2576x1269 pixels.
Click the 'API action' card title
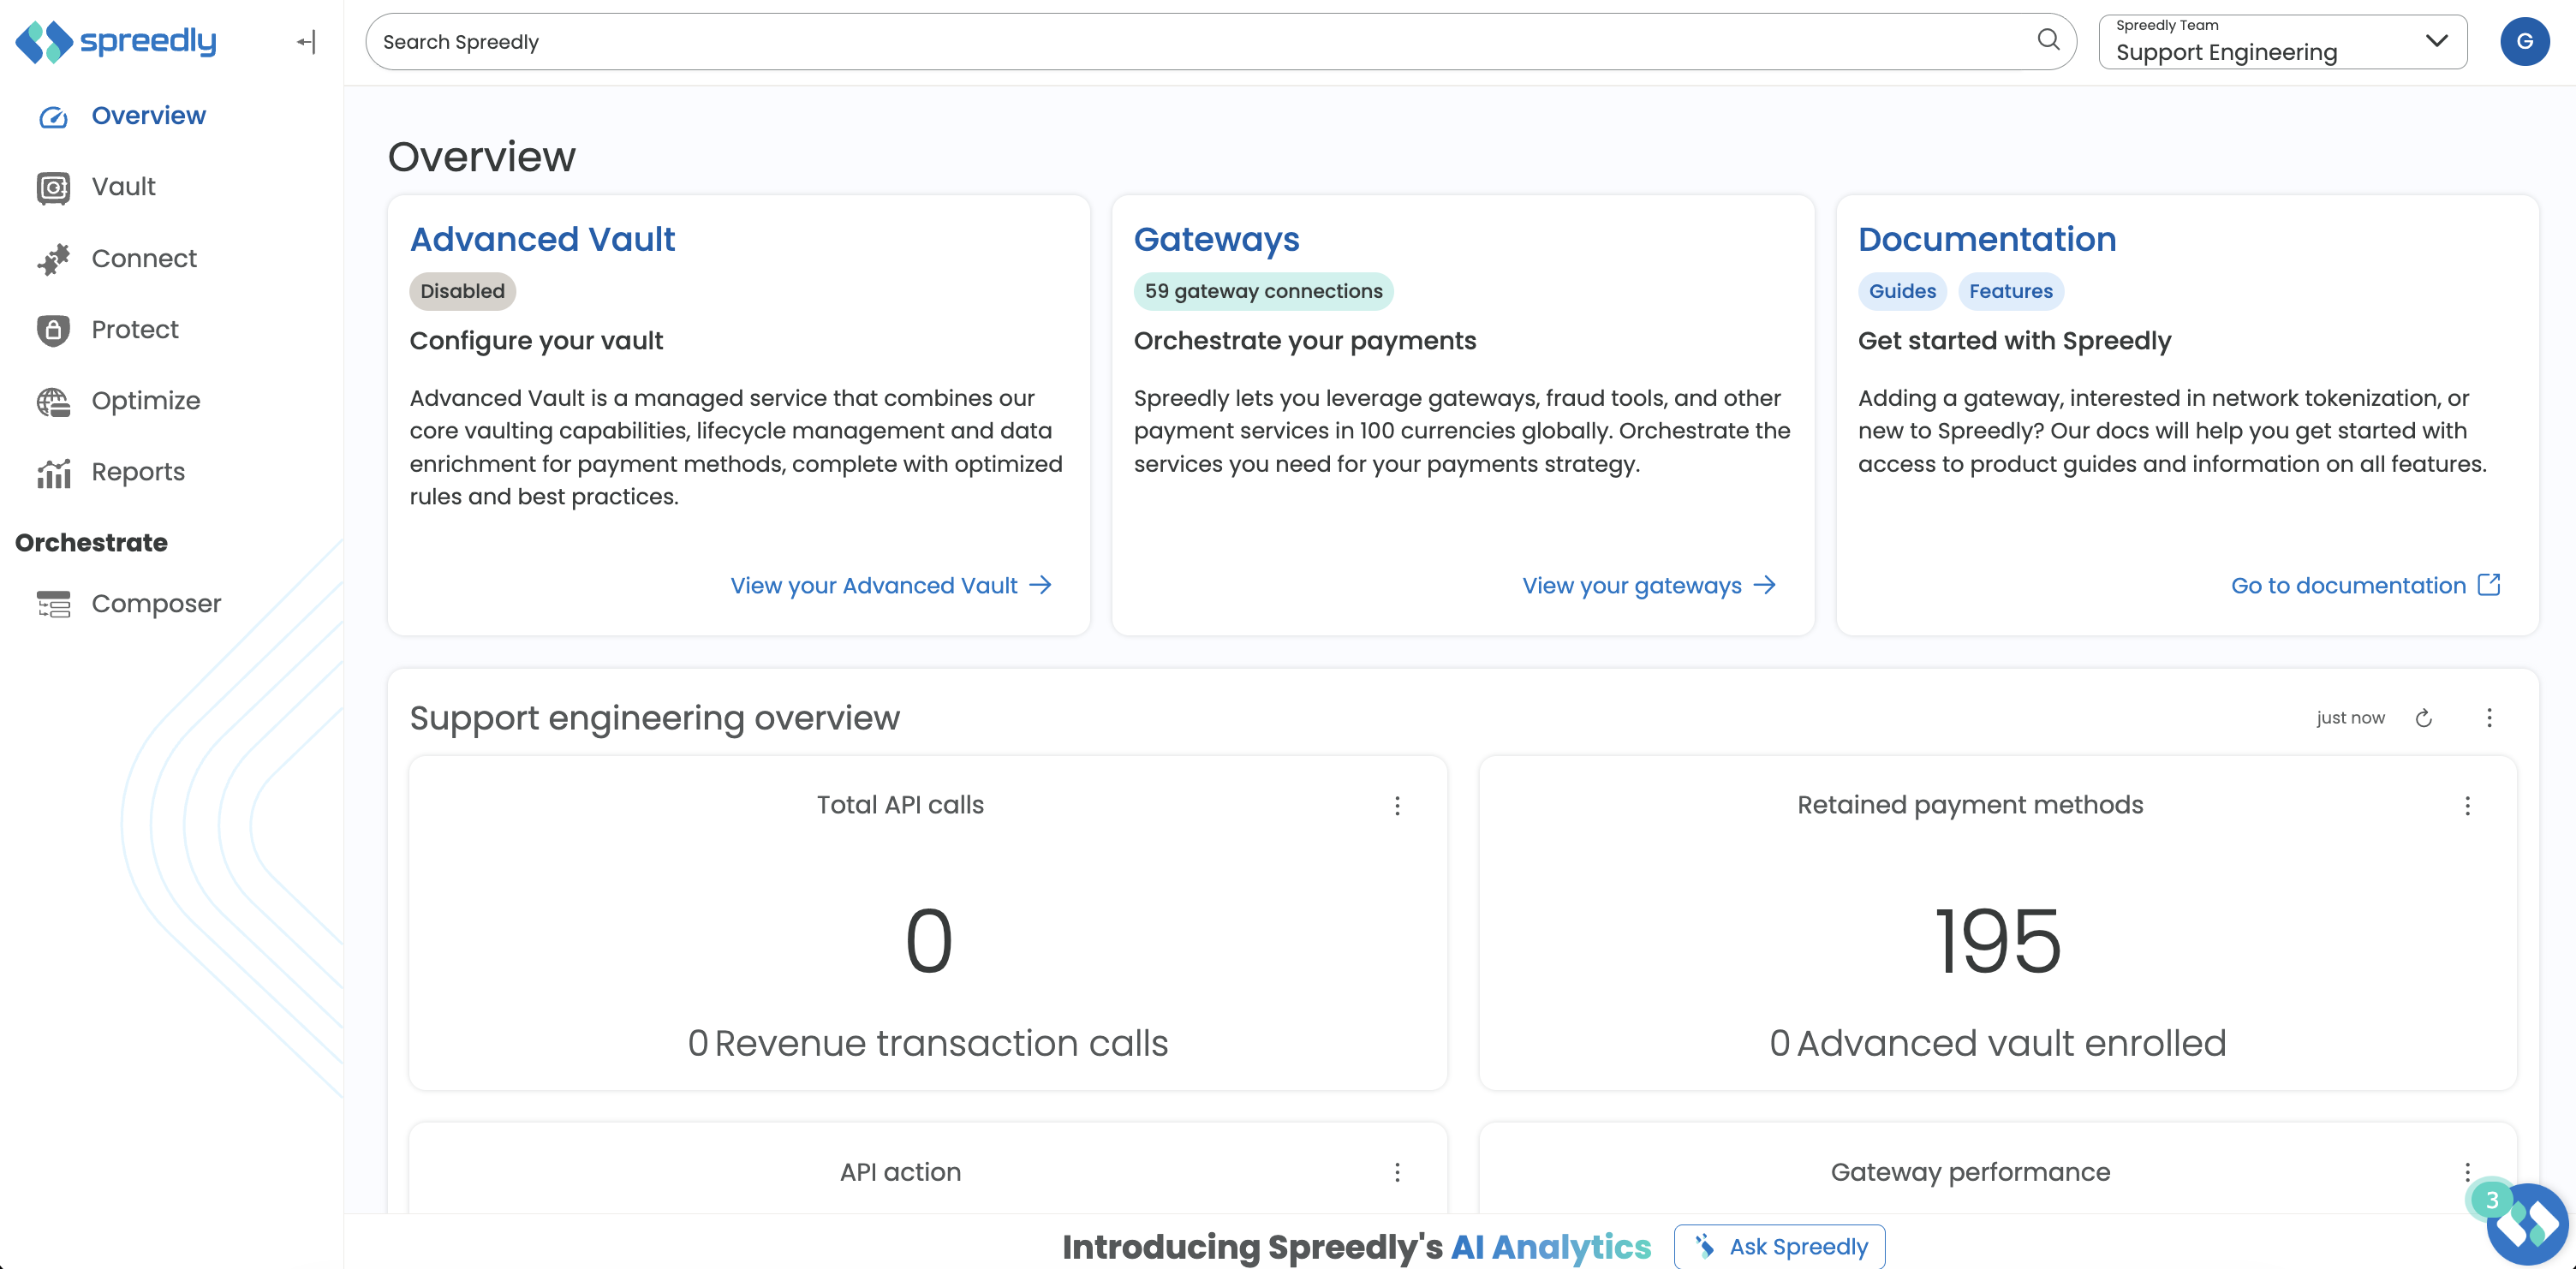(x=900, y=1172)
